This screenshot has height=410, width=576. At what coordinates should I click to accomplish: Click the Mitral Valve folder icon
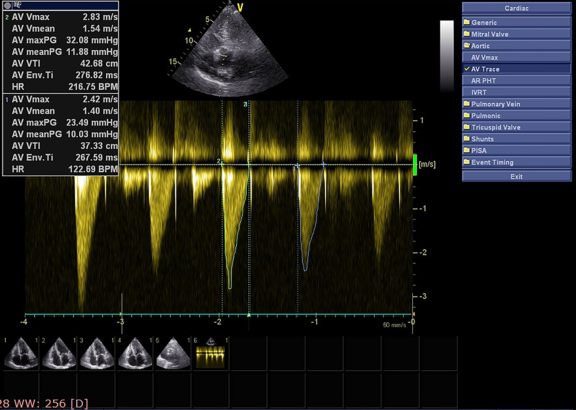click(x=467, y=34)
